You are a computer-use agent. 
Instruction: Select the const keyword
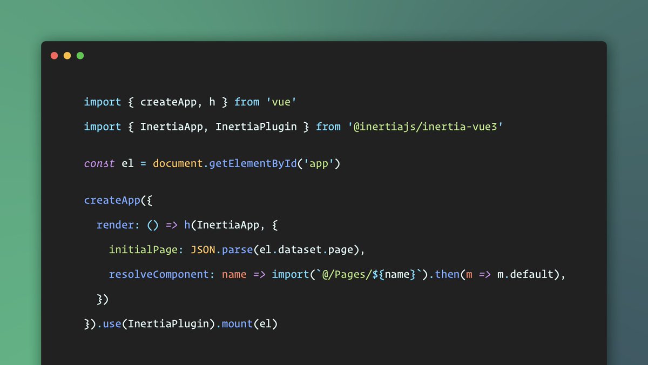coord(99,163)
